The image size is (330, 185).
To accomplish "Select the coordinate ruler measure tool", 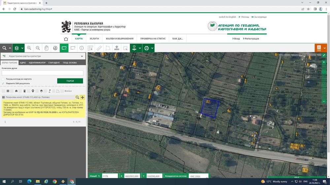I will pyautogui.click(x=90, y=48).
